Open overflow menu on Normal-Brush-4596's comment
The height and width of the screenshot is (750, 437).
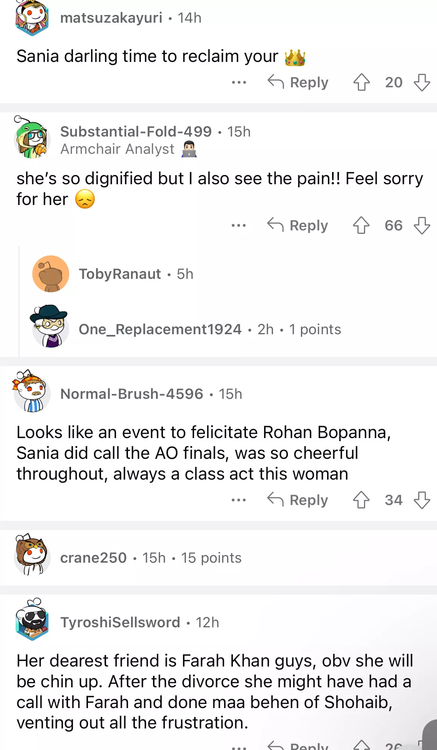coord(239,500)
